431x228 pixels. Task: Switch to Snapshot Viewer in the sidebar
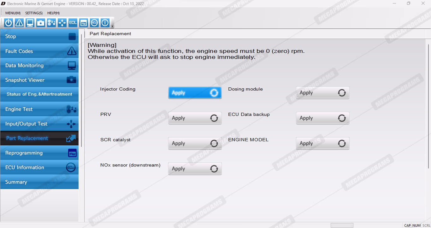(39, 80)
